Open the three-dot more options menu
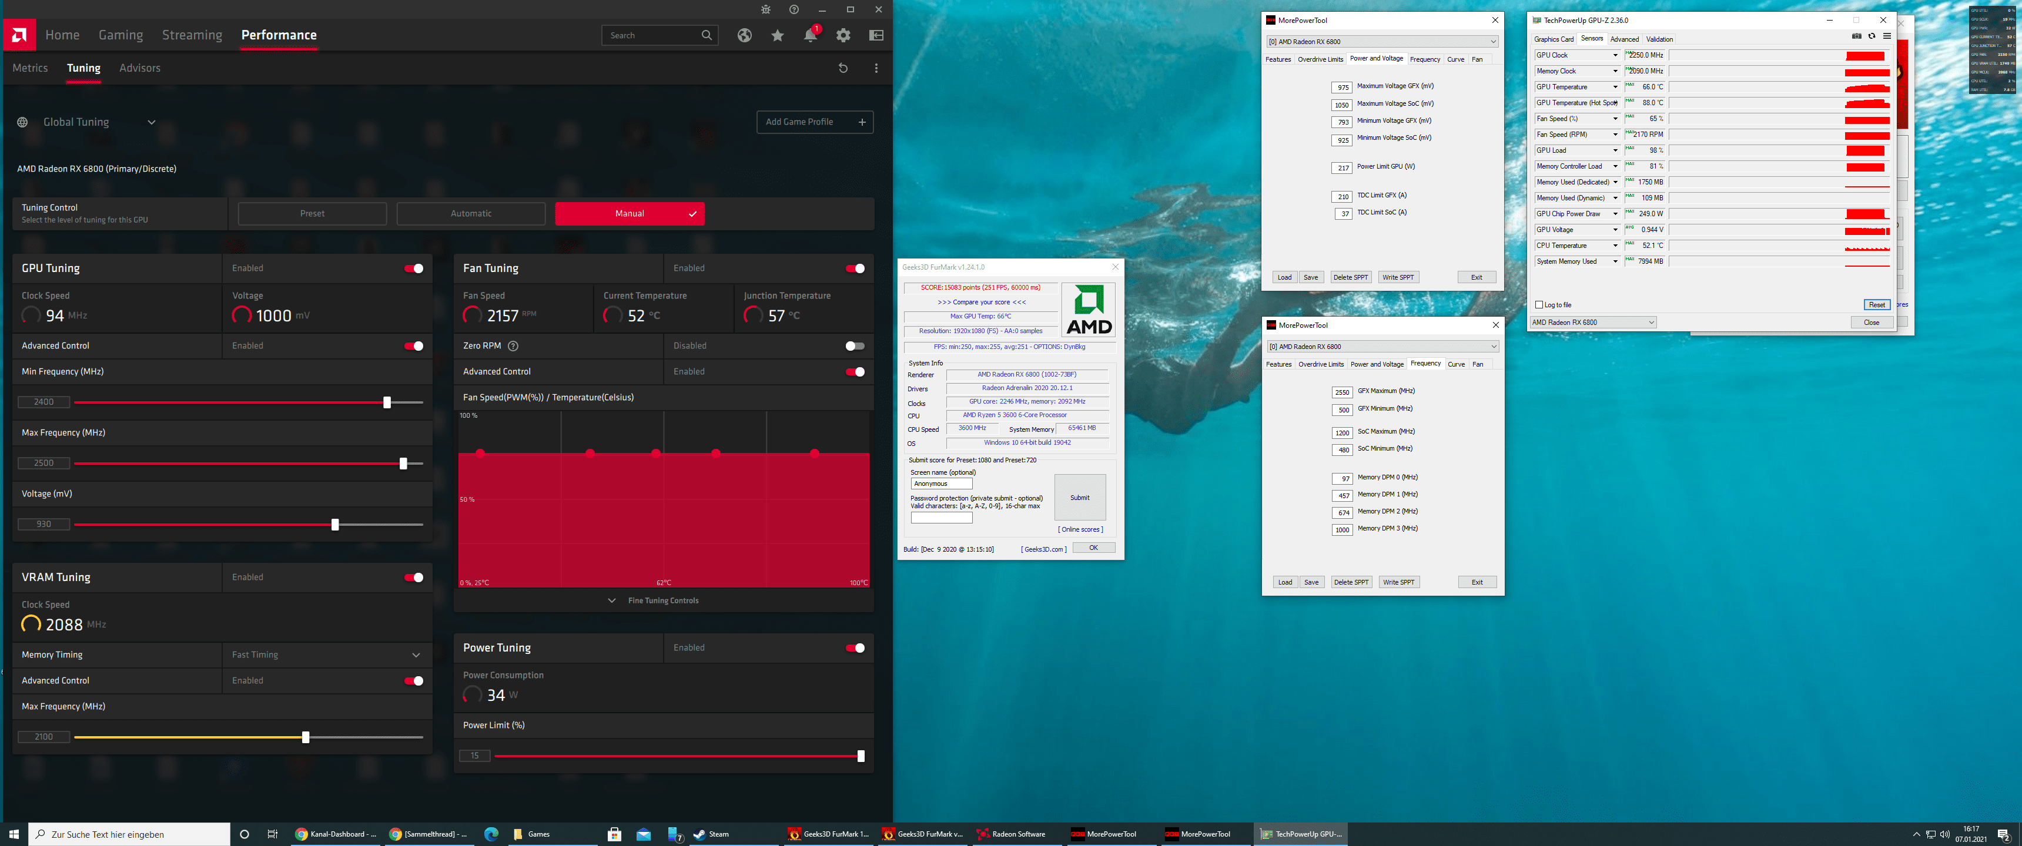Image resolution: width=2022 pixels, height=846 pixels. click(876, 68)
